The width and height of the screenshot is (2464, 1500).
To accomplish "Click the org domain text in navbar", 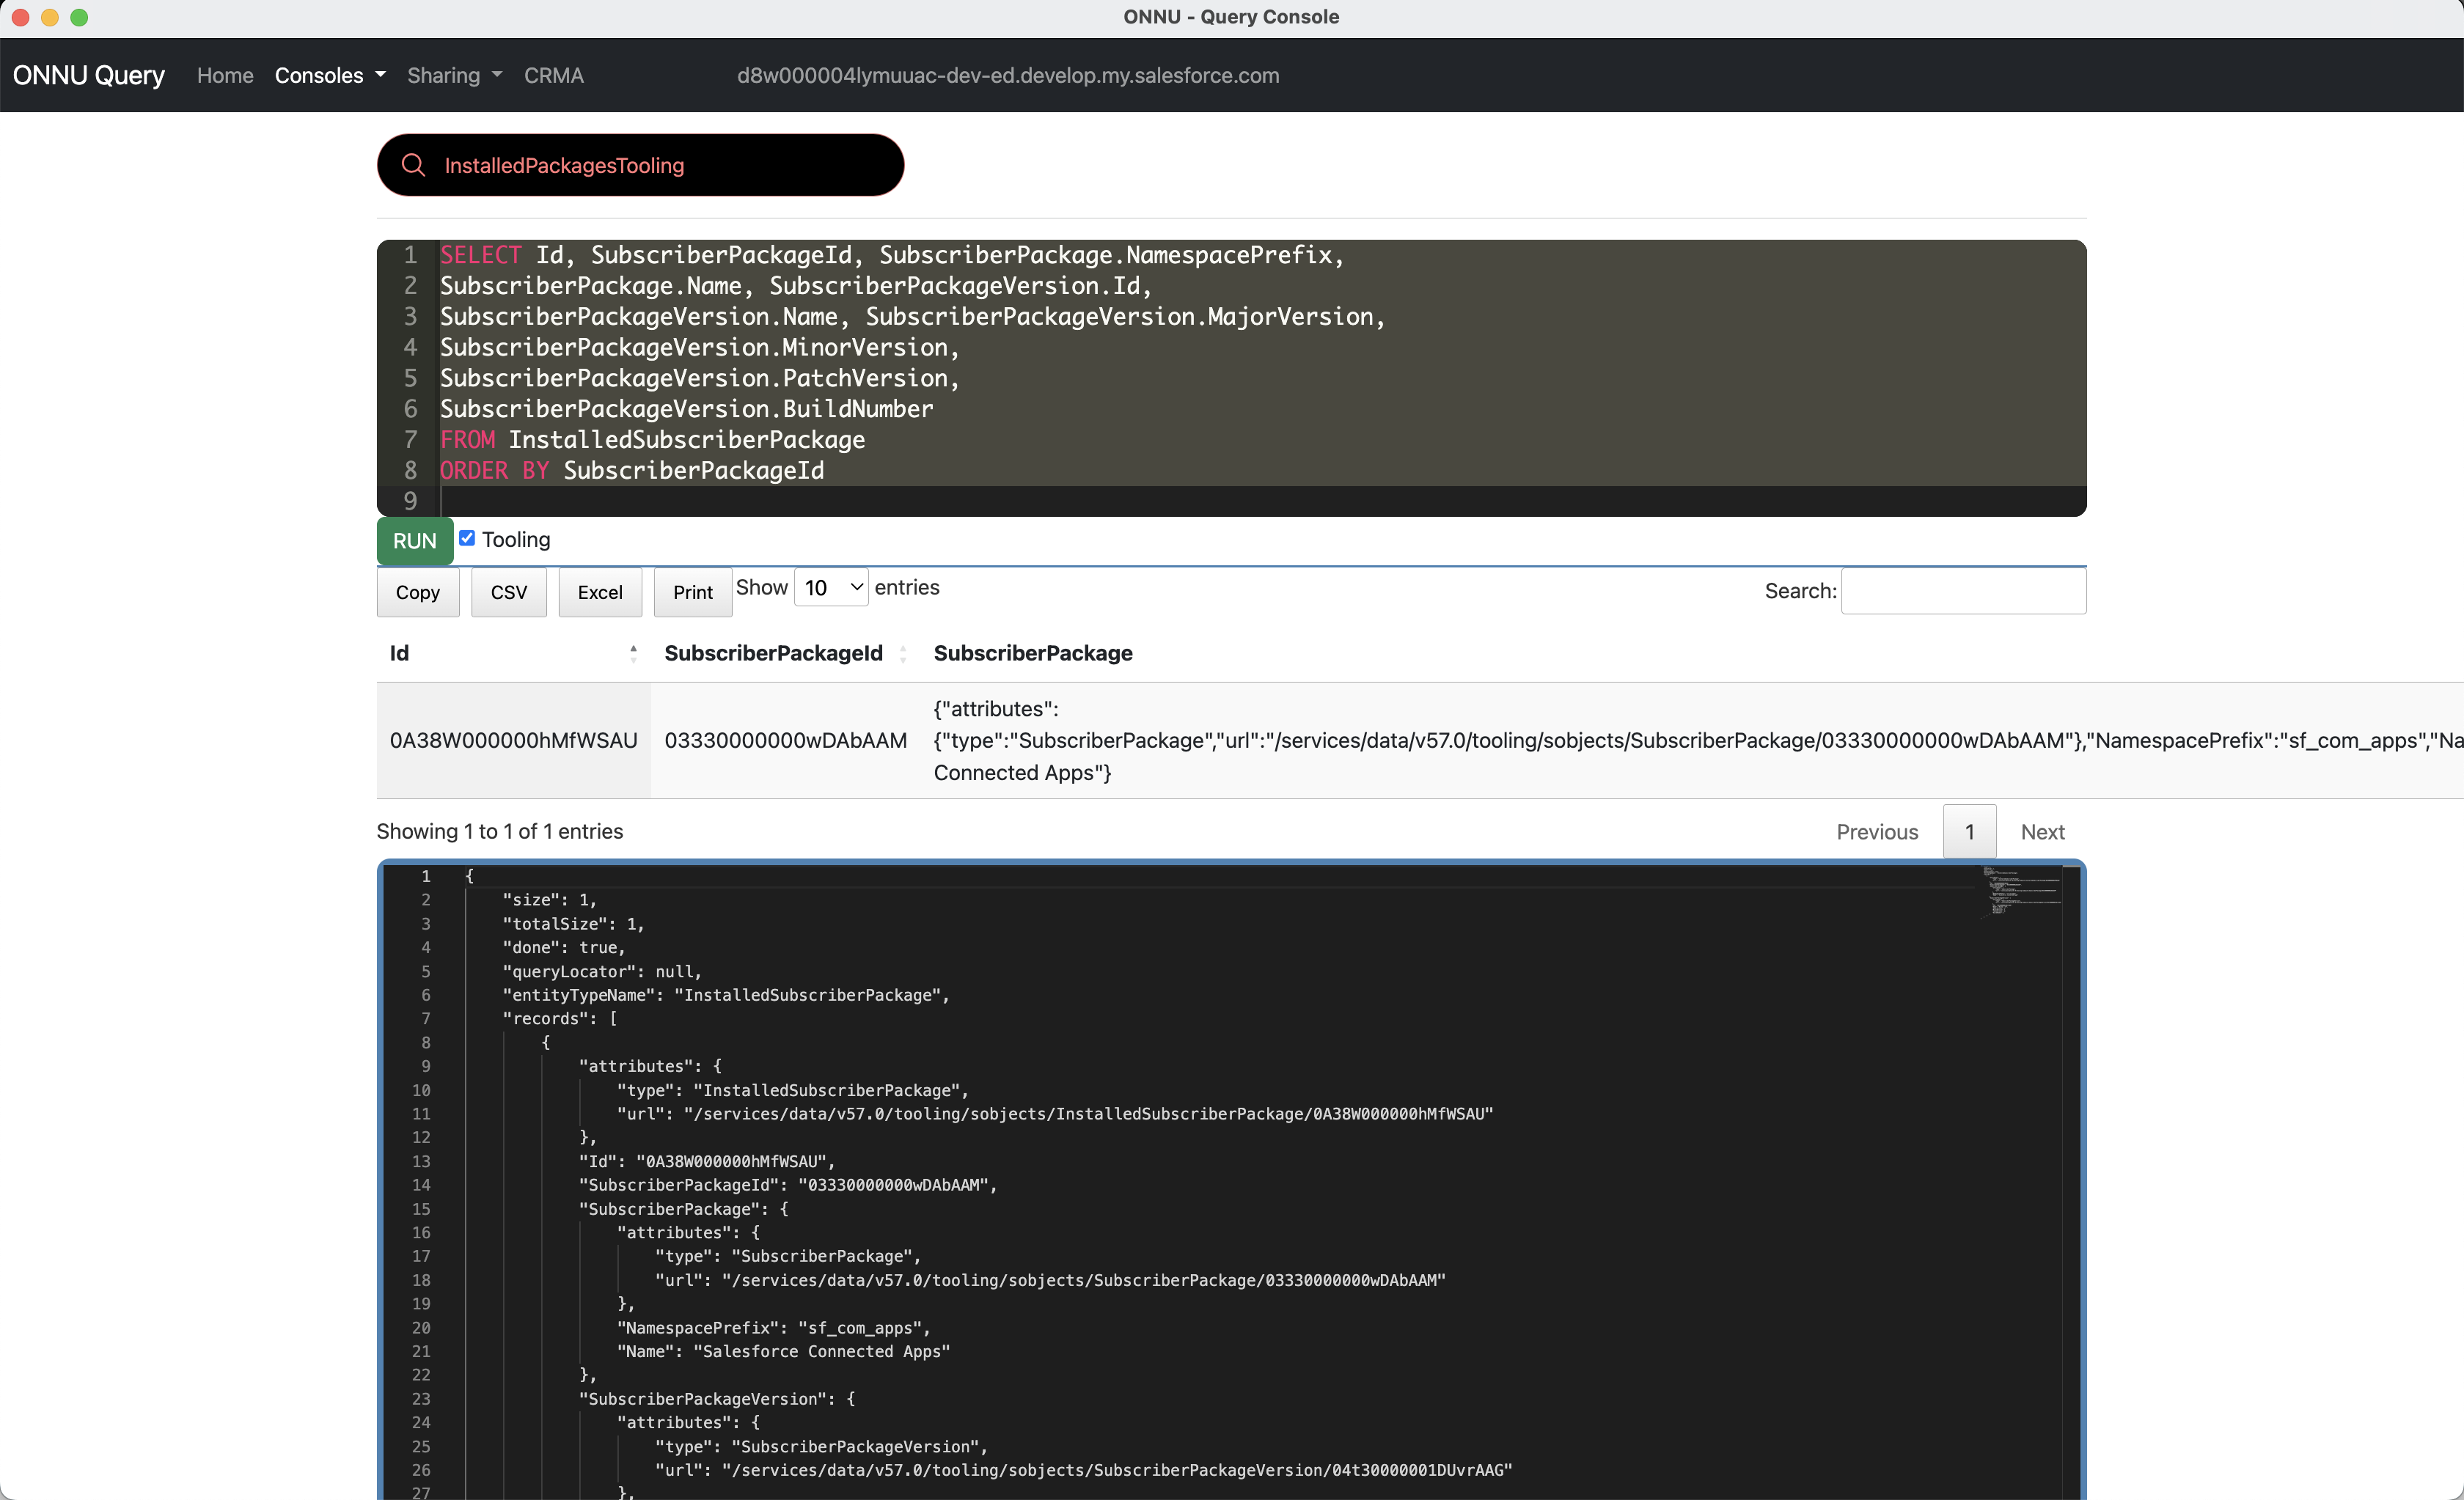I will coord(1008,75).
